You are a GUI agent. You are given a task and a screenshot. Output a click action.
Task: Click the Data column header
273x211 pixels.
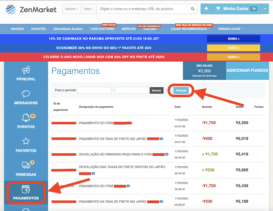[177, 107]
